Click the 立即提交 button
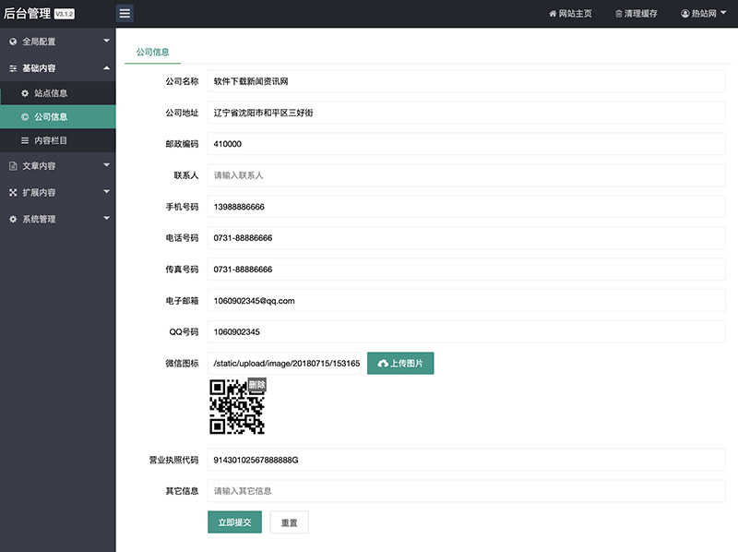Screen dimensions: 738x552 click(x=235, y=522)
